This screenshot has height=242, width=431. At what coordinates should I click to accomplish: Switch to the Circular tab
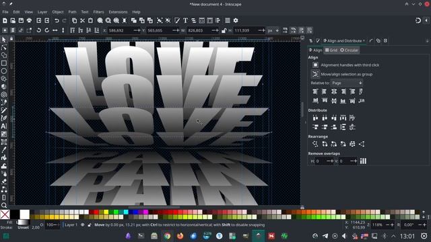click(349, 50)
